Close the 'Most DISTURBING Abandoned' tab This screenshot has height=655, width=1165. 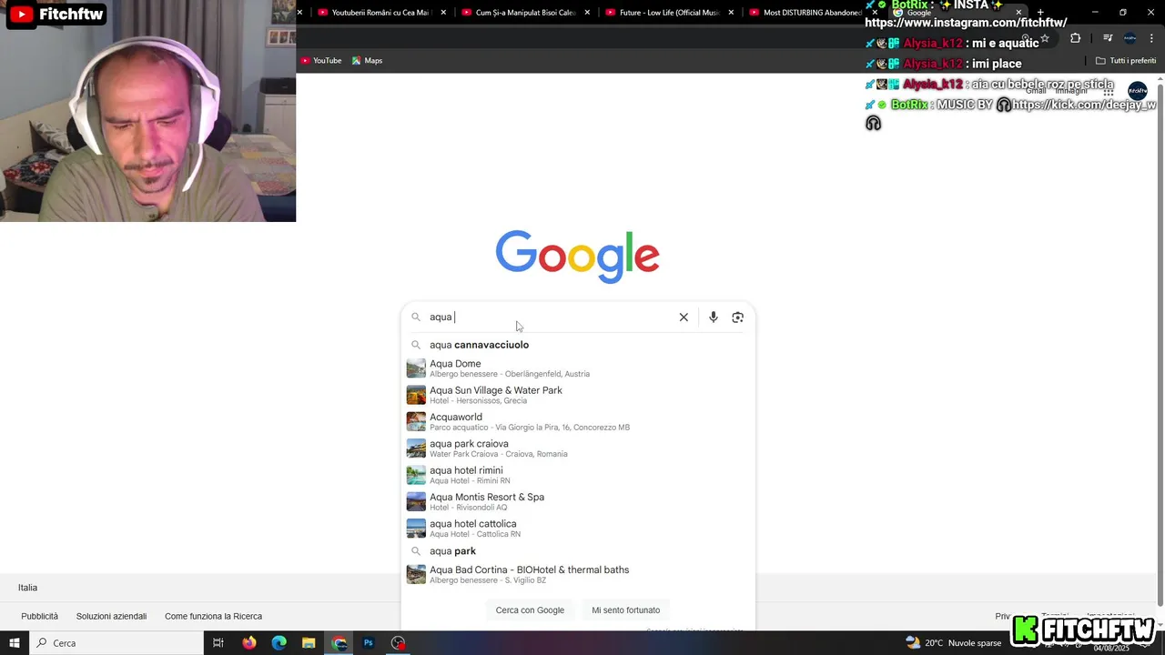coord(875,13)
